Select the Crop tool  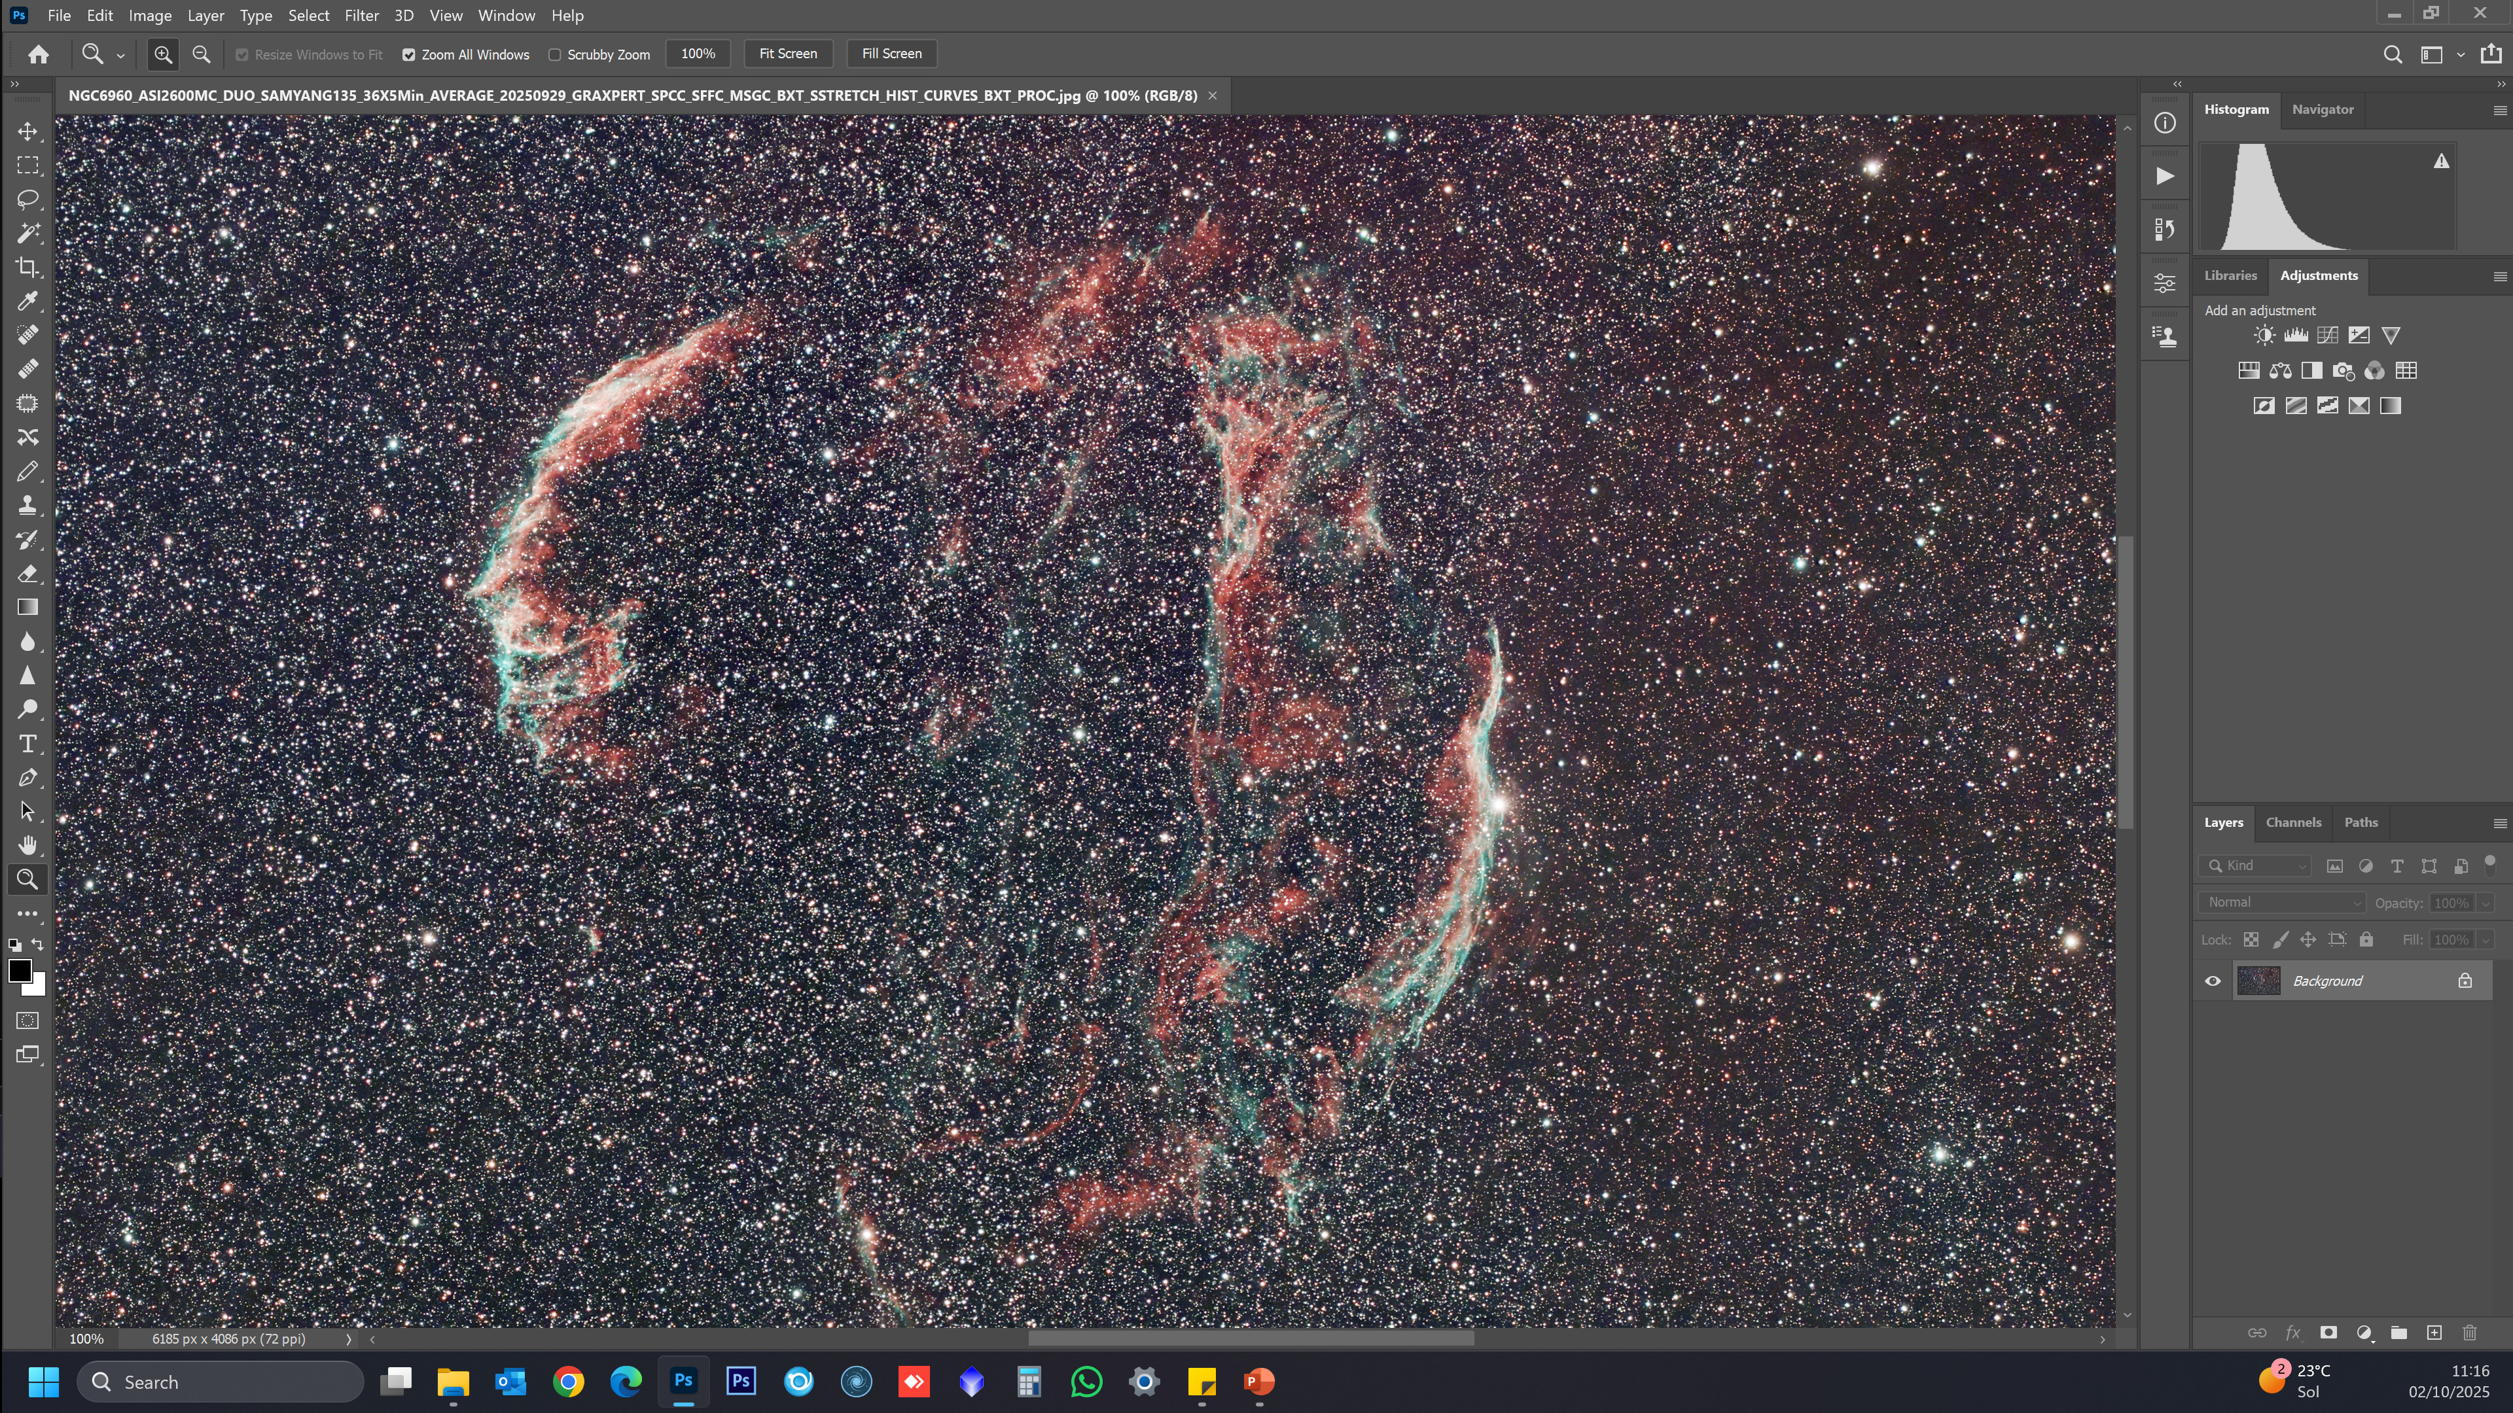pyautogui.click(x=27, y=267)
